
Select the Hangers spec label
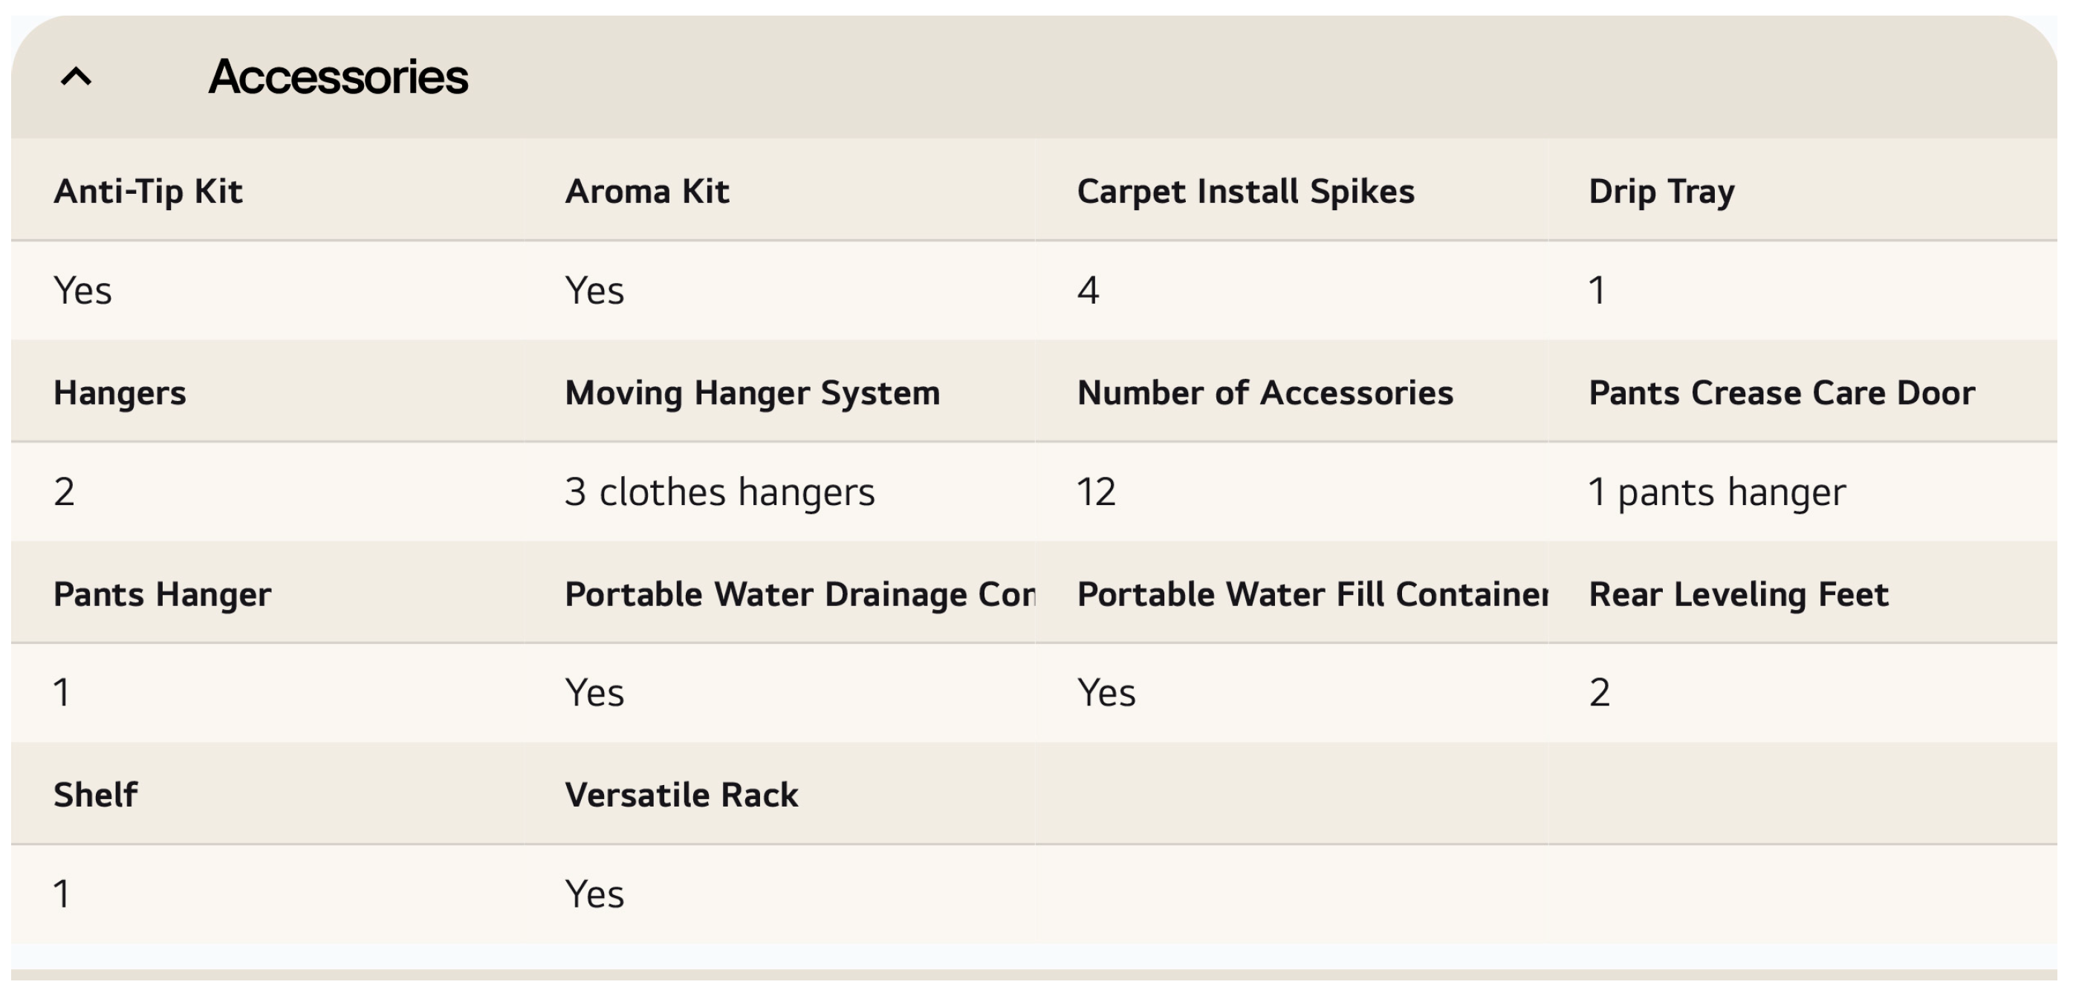(120, 393)
